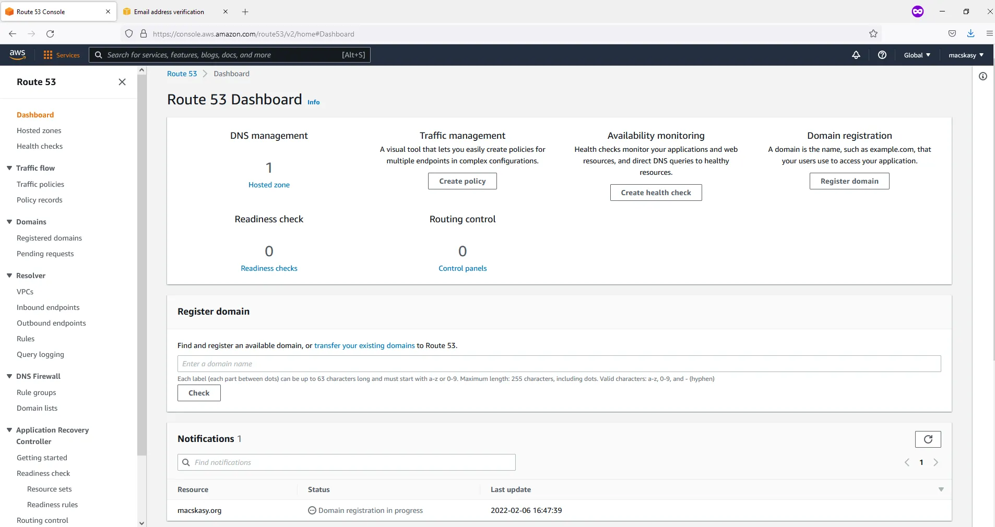Screen dimensions: 995x527
Task: Collapse the Traffic flow section
Action: click(x=9, y=168)
